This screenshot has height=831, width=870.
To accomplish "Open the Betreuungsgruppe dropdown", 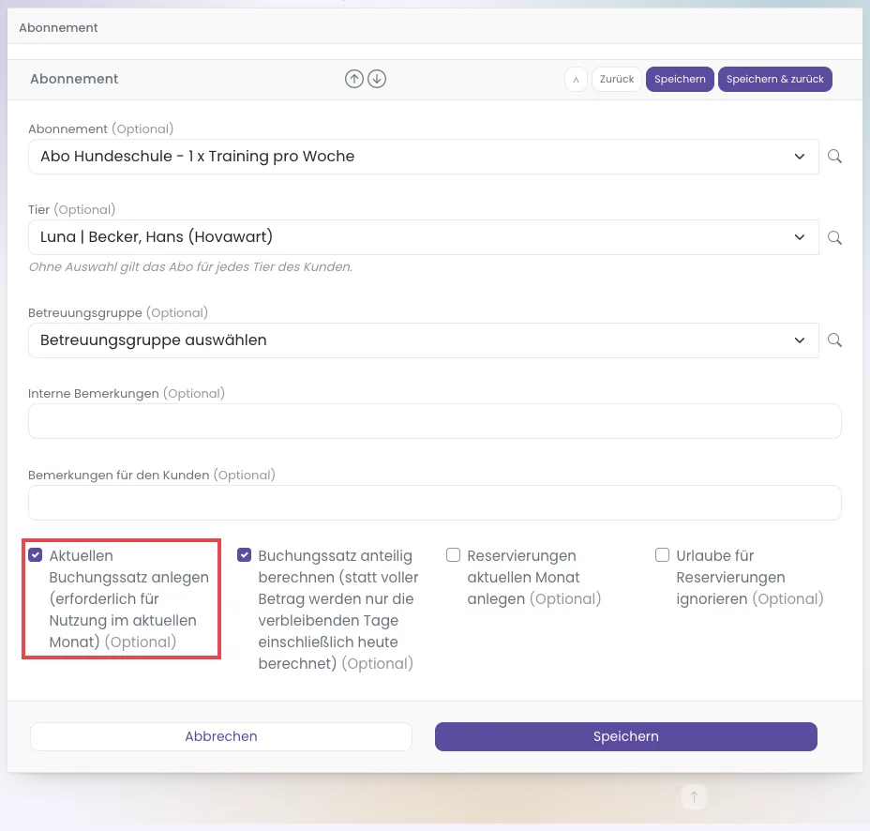I will coord(424,340).
